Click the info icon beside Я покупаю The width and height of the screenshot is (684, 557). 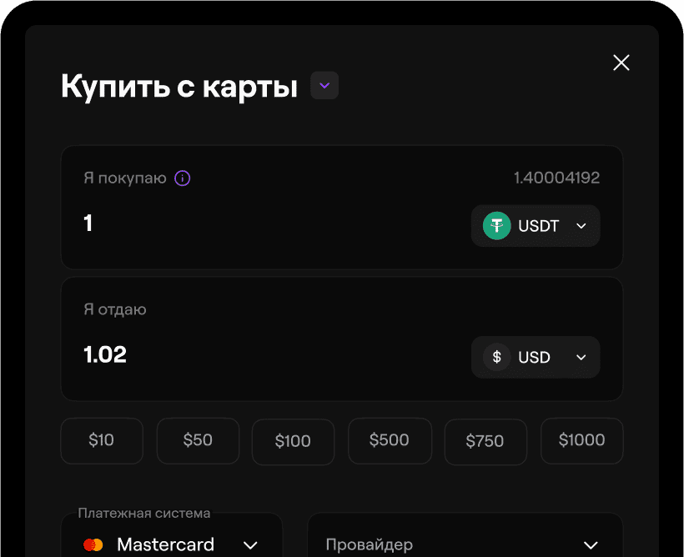coord(183,178)
